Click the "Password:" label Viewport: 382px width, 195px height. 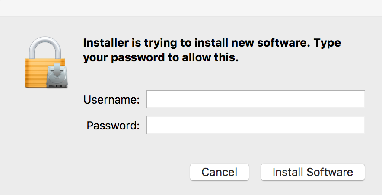(113, 126)
